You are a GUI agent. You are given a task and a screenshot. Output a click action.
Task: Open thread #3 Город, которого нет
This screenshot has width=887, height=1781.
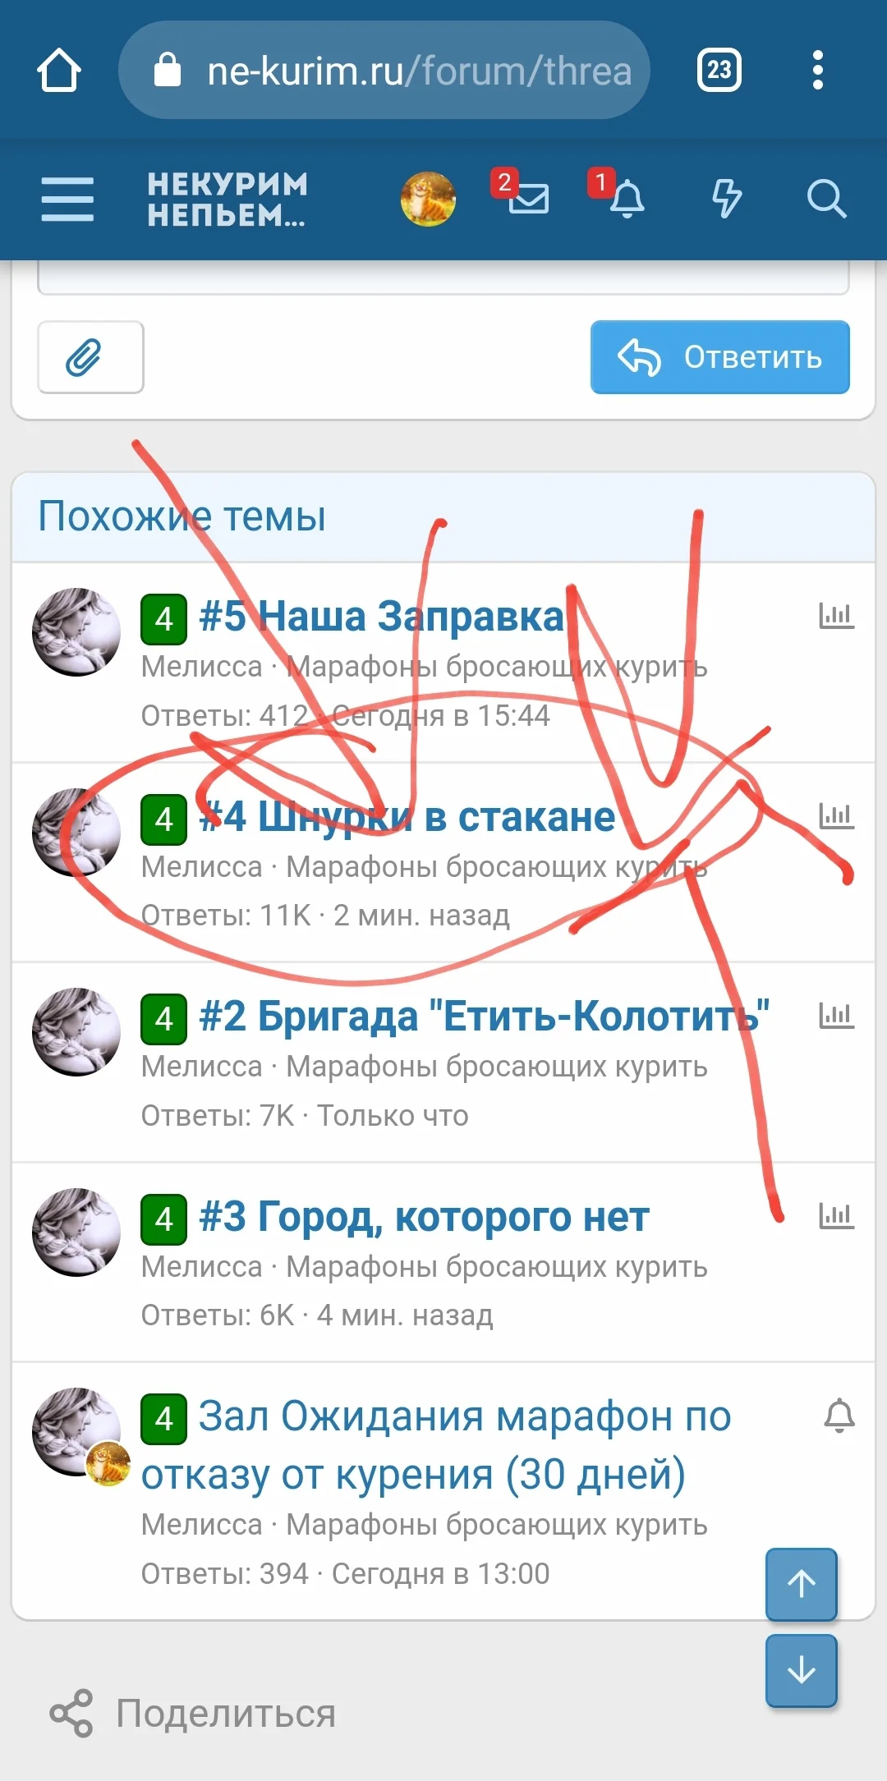coord(424,1217)
